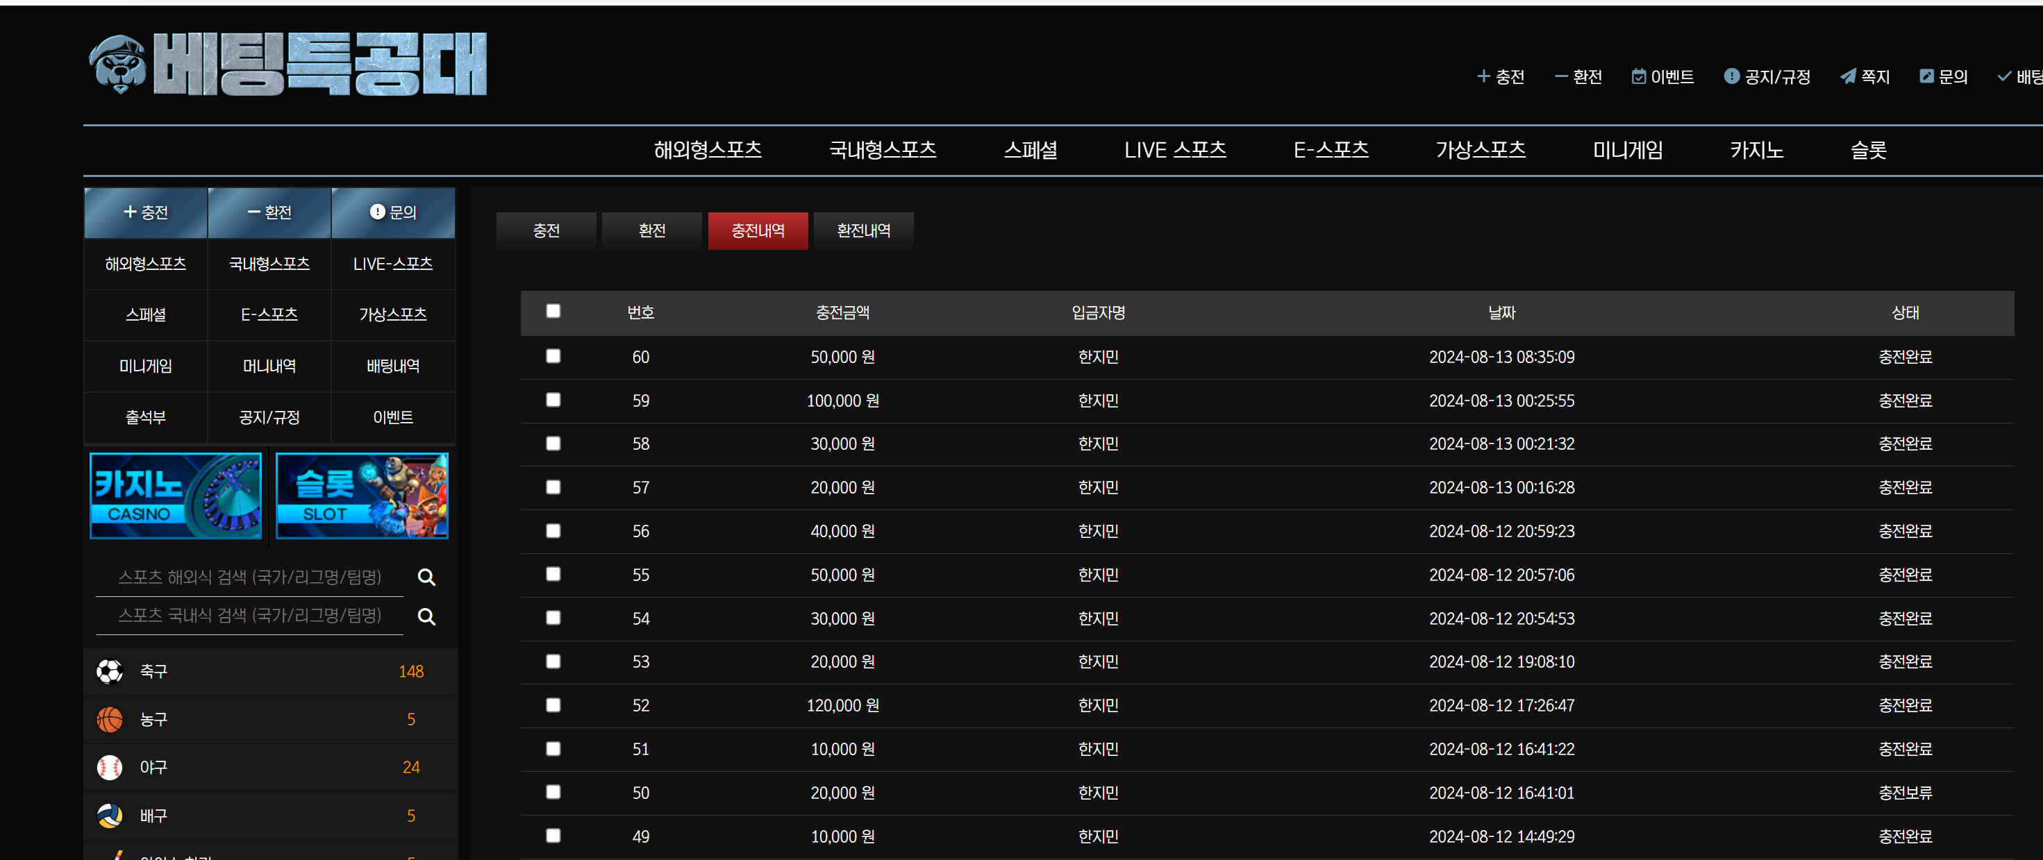Switch to the 환전내역 tab
Image resolution: width=2043 pixels, height=860 pixels.
[x=863, y=230]
